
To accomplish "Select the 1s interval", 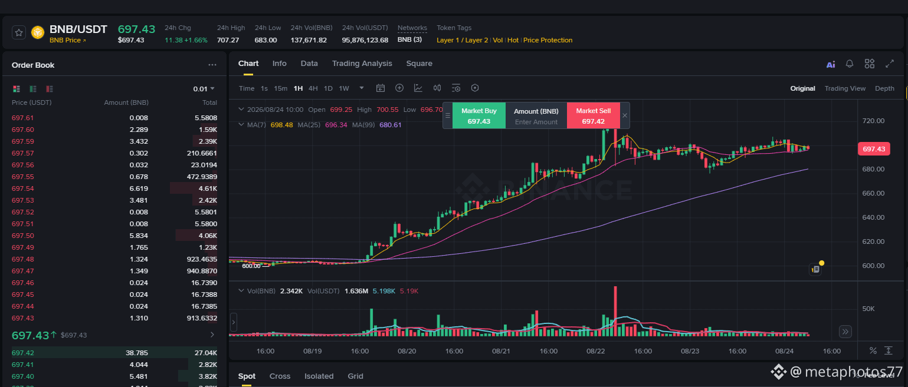I will pyautogui.click(x=264, y=88).
